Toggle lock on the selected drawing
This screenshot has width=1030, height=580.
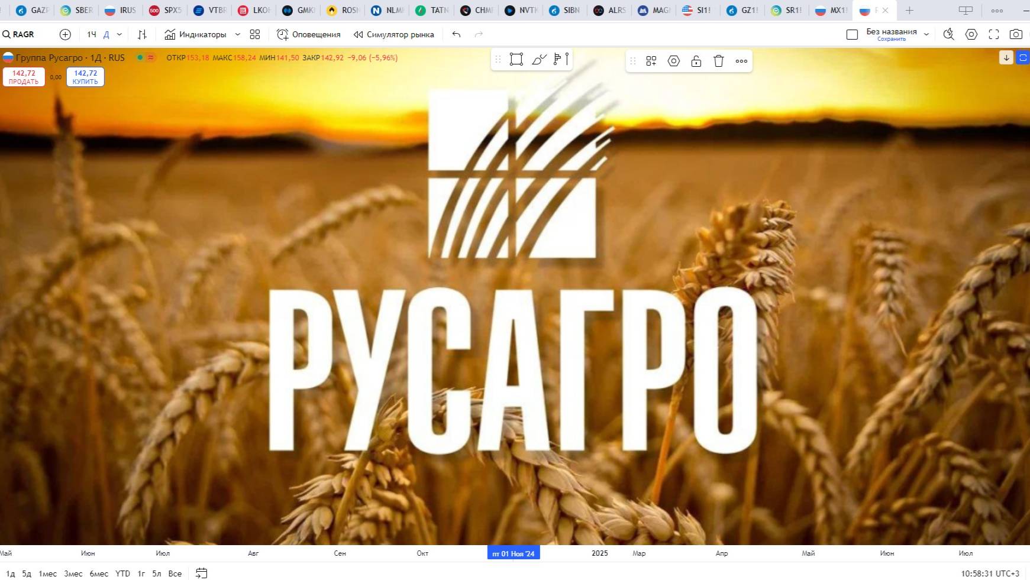coord(696,61)
